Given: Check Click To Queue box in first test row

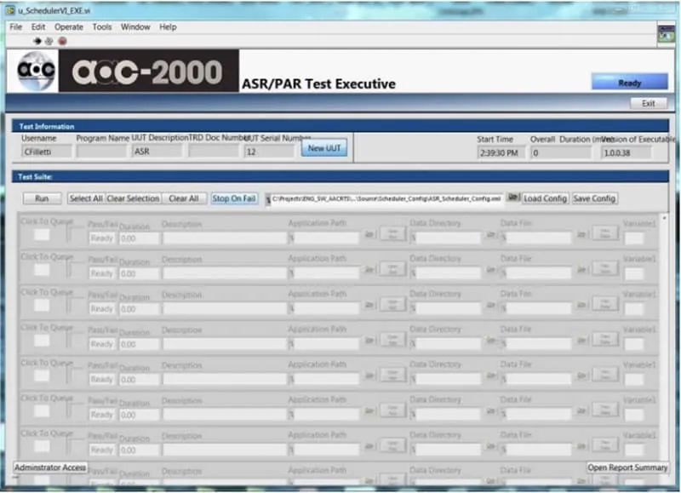Looking at the screenshot, I should pyautogui.click(x=42, y=235).
